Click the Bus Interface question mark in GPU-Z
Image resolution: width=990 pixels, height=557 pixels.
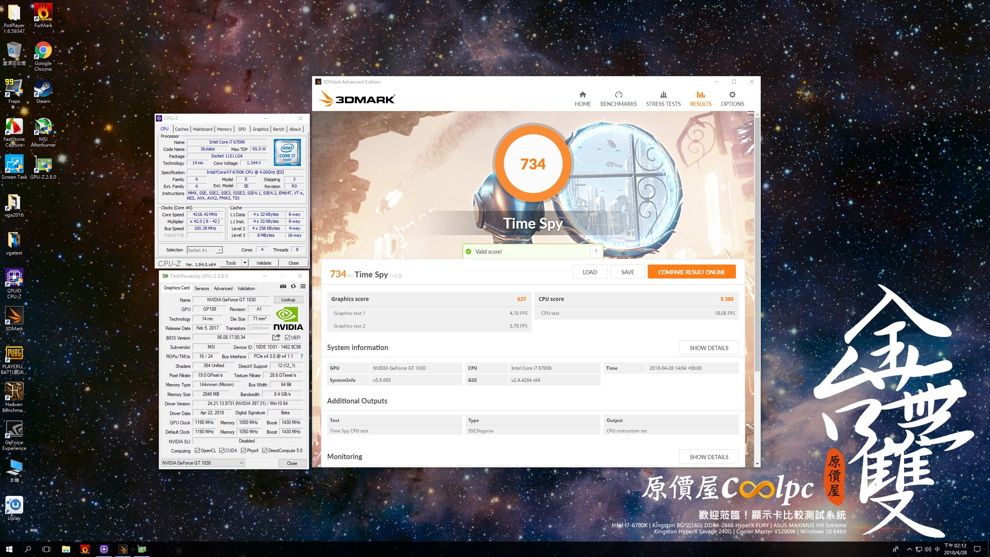[302, 356]
